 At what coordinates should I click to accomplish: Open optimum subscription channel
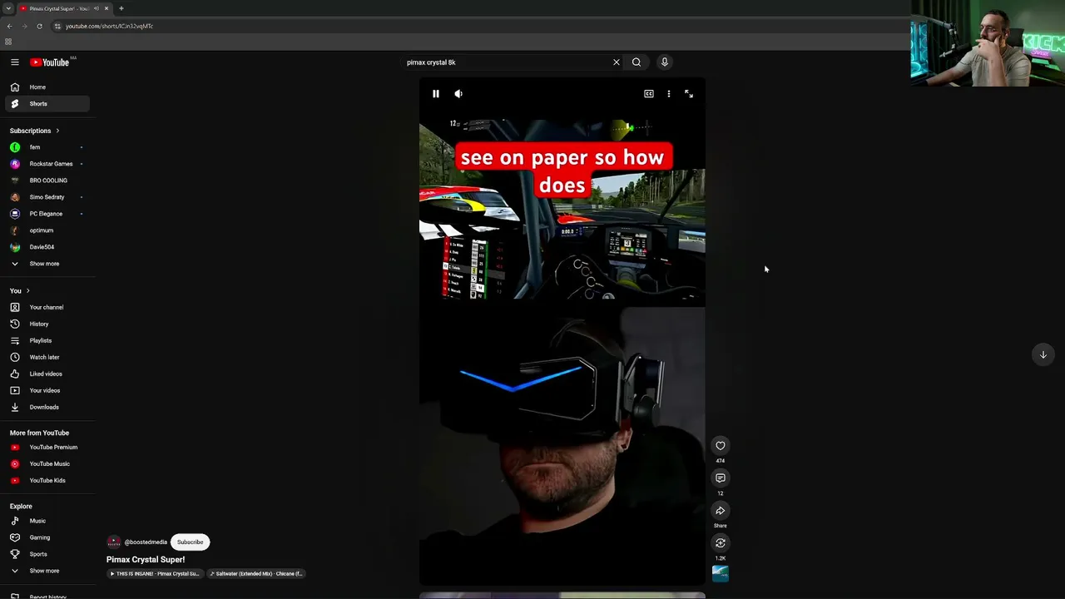47,230
